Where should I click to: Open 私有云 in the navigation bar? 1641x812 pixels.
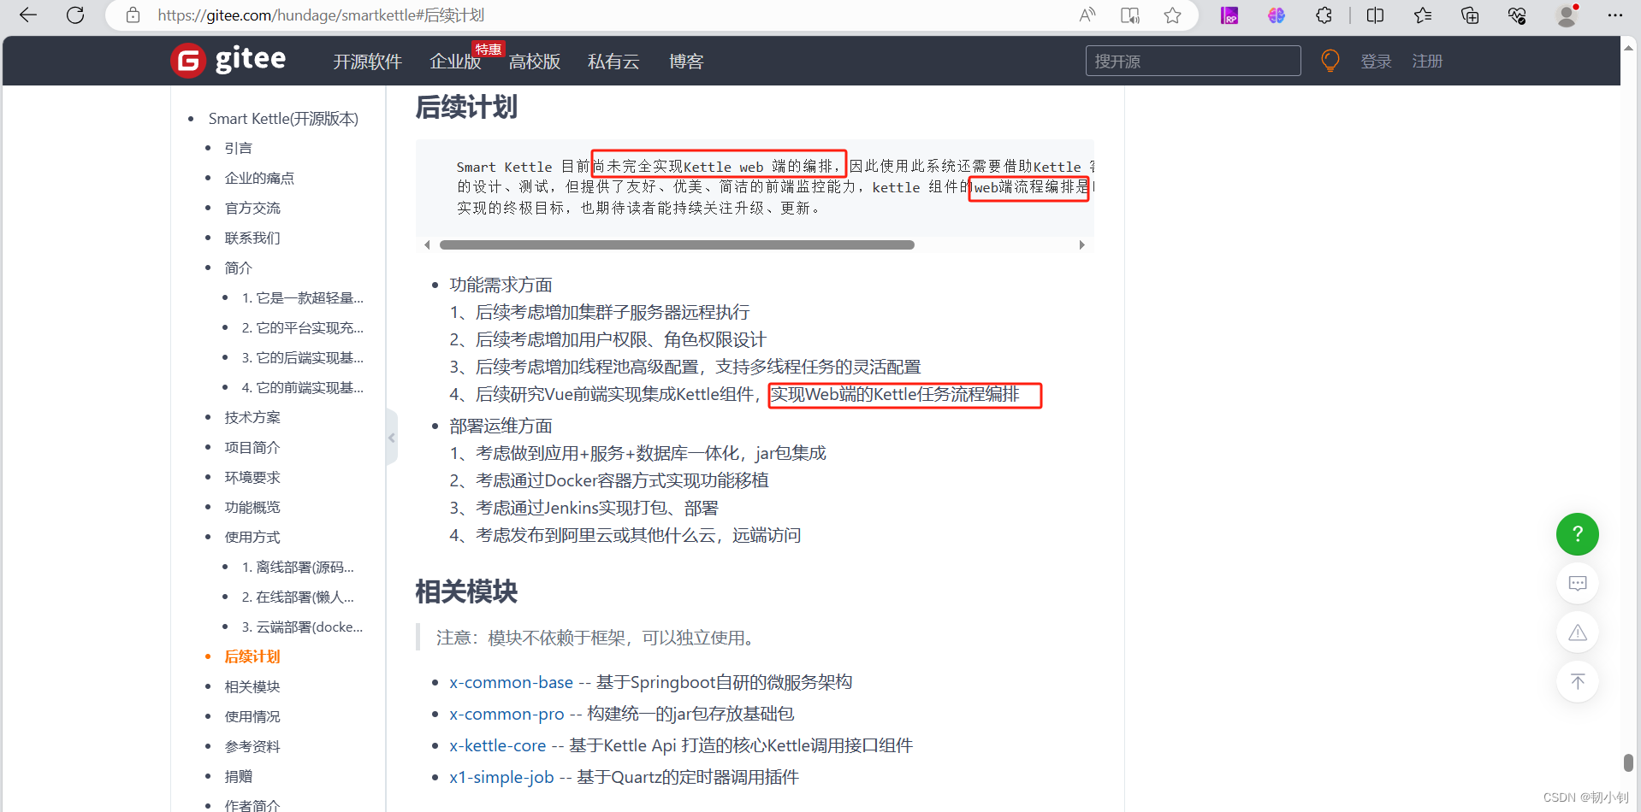coord(613,62)
